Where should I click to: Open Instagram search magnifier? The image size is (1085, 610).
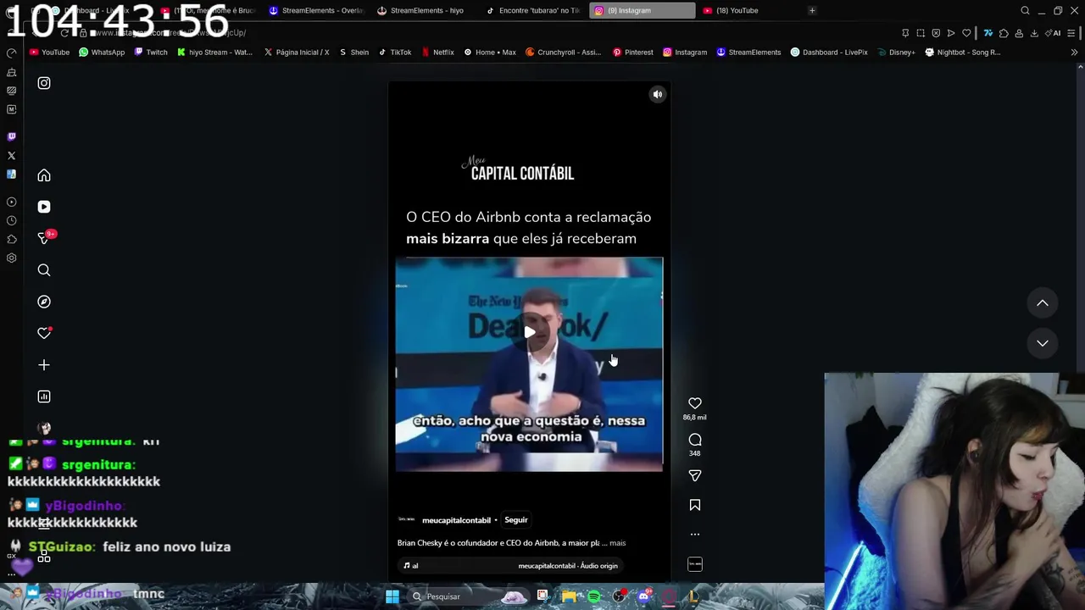[x=44, y=270]
